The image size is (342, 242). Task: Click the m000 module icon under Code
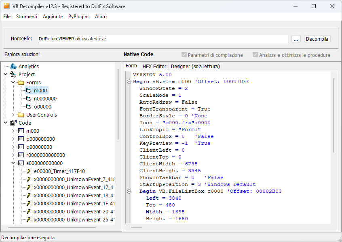coord(21,131)
